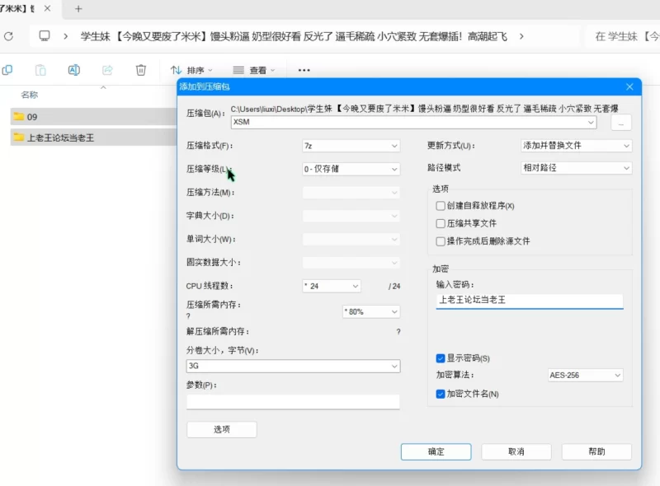The width and height of the screenshot is (660, 486).
Task: Click the 取消 button
Action: pos(516,451)
